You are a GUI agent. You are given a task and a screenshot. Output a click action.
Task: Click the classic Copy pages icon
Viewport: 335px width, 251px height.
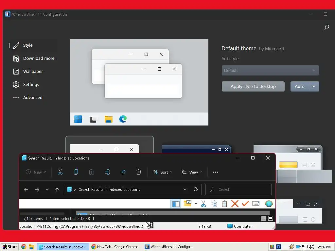click(x=214, y=204)
